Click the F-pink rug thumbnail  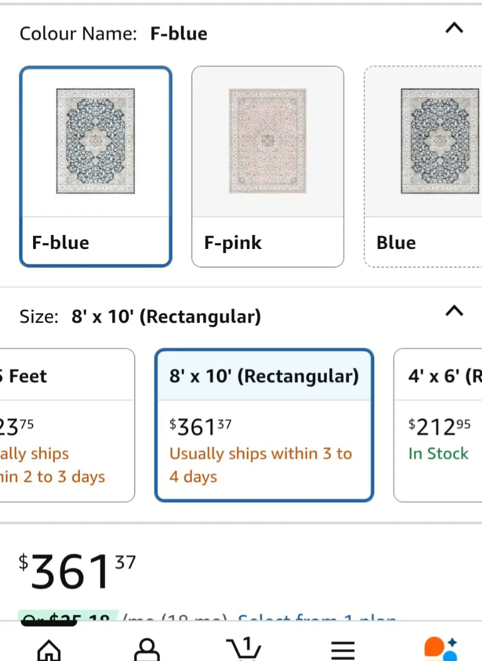pyautogui.click(x=267, y=140)
